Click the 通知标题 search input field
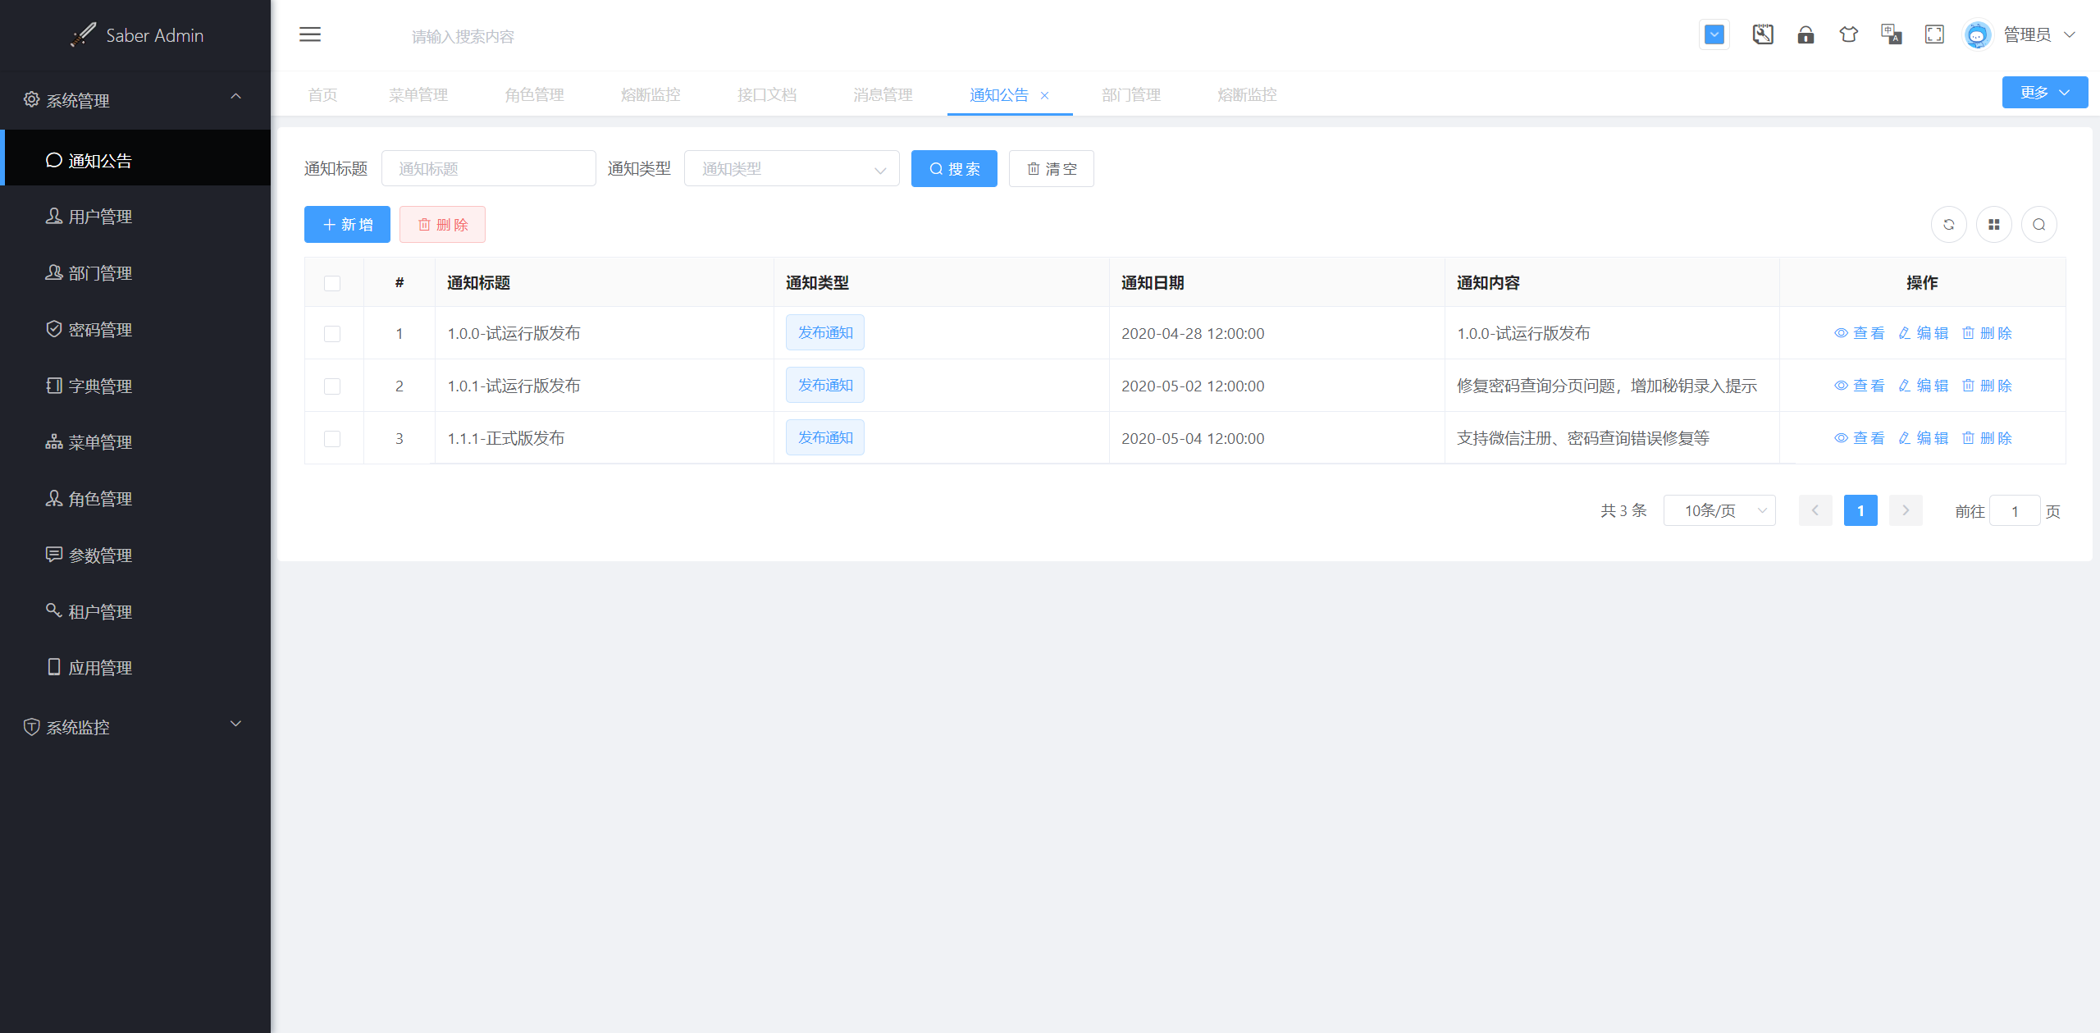2100x1033 pixels. pos(489,169)
